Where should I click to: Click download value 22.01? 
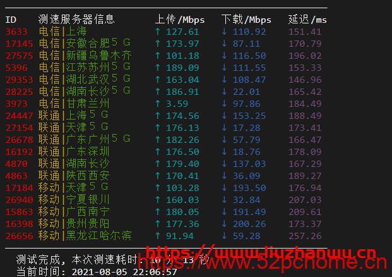click(247, 92)
